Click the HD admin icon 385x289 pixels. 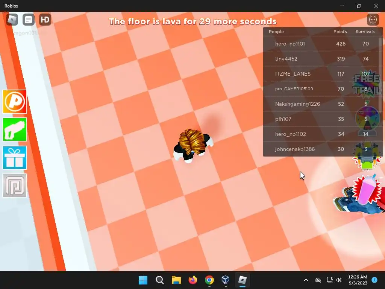click(45, 20)
